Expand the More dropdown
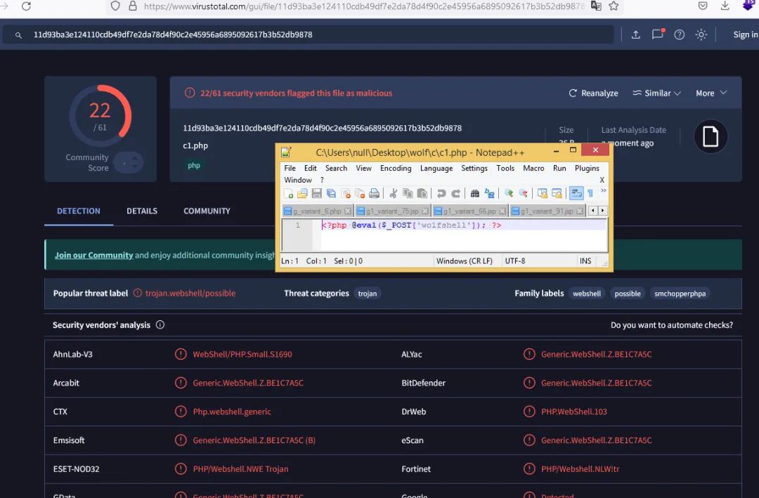The height and width of the screenshot is (498, 759). pyautogui.click(x=711, y=93)
